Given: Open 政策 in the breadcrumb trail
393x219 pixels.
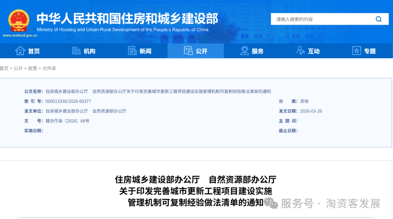Looking at the screenshot, I should click(33, 68).
